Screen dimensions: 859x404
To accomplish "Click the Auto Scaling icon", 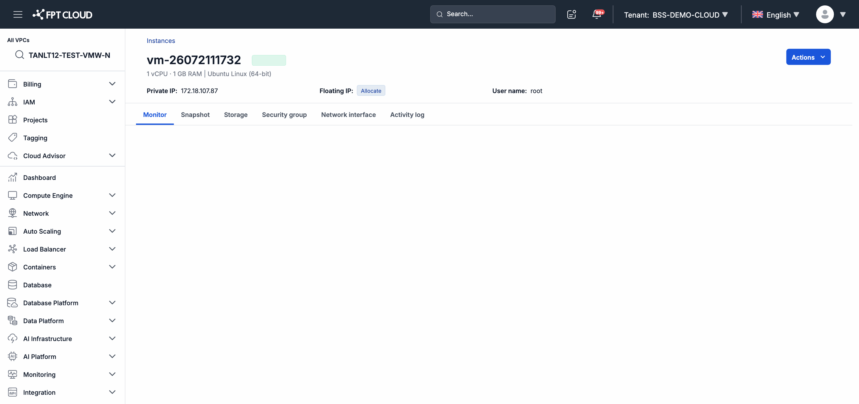I will [x=12, y=231].
